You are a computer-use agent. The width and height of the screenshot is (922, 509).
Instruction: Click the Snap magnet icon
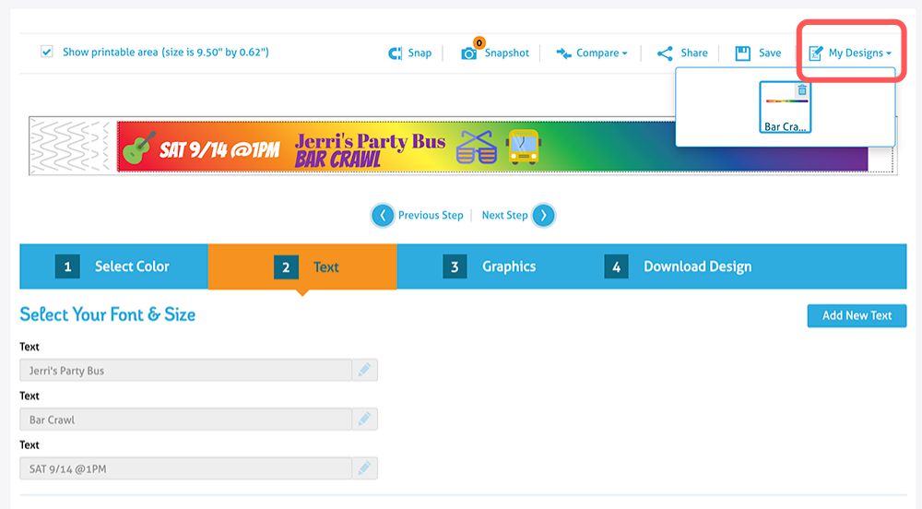(395, 53)
